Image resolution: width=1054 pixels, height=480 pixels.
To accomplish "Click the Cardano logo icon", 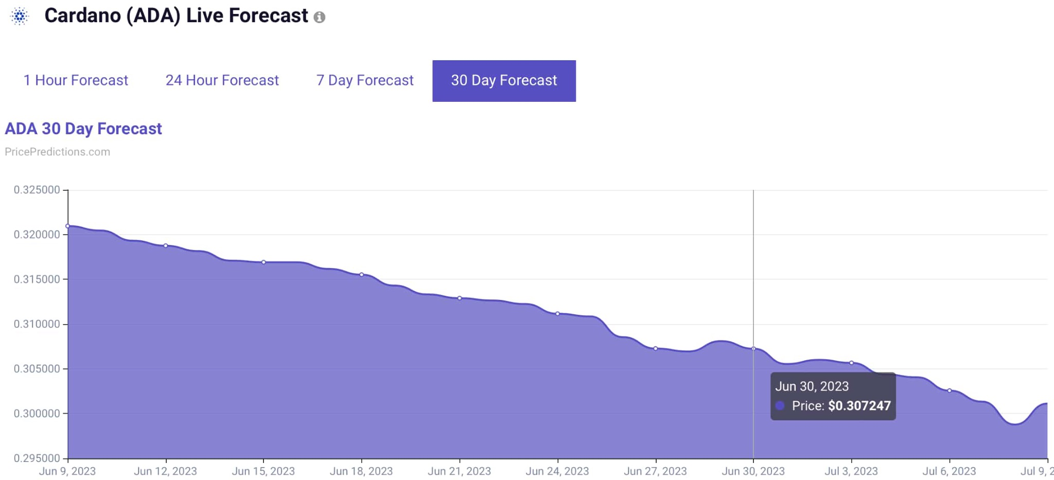I will tap(20, 15).
